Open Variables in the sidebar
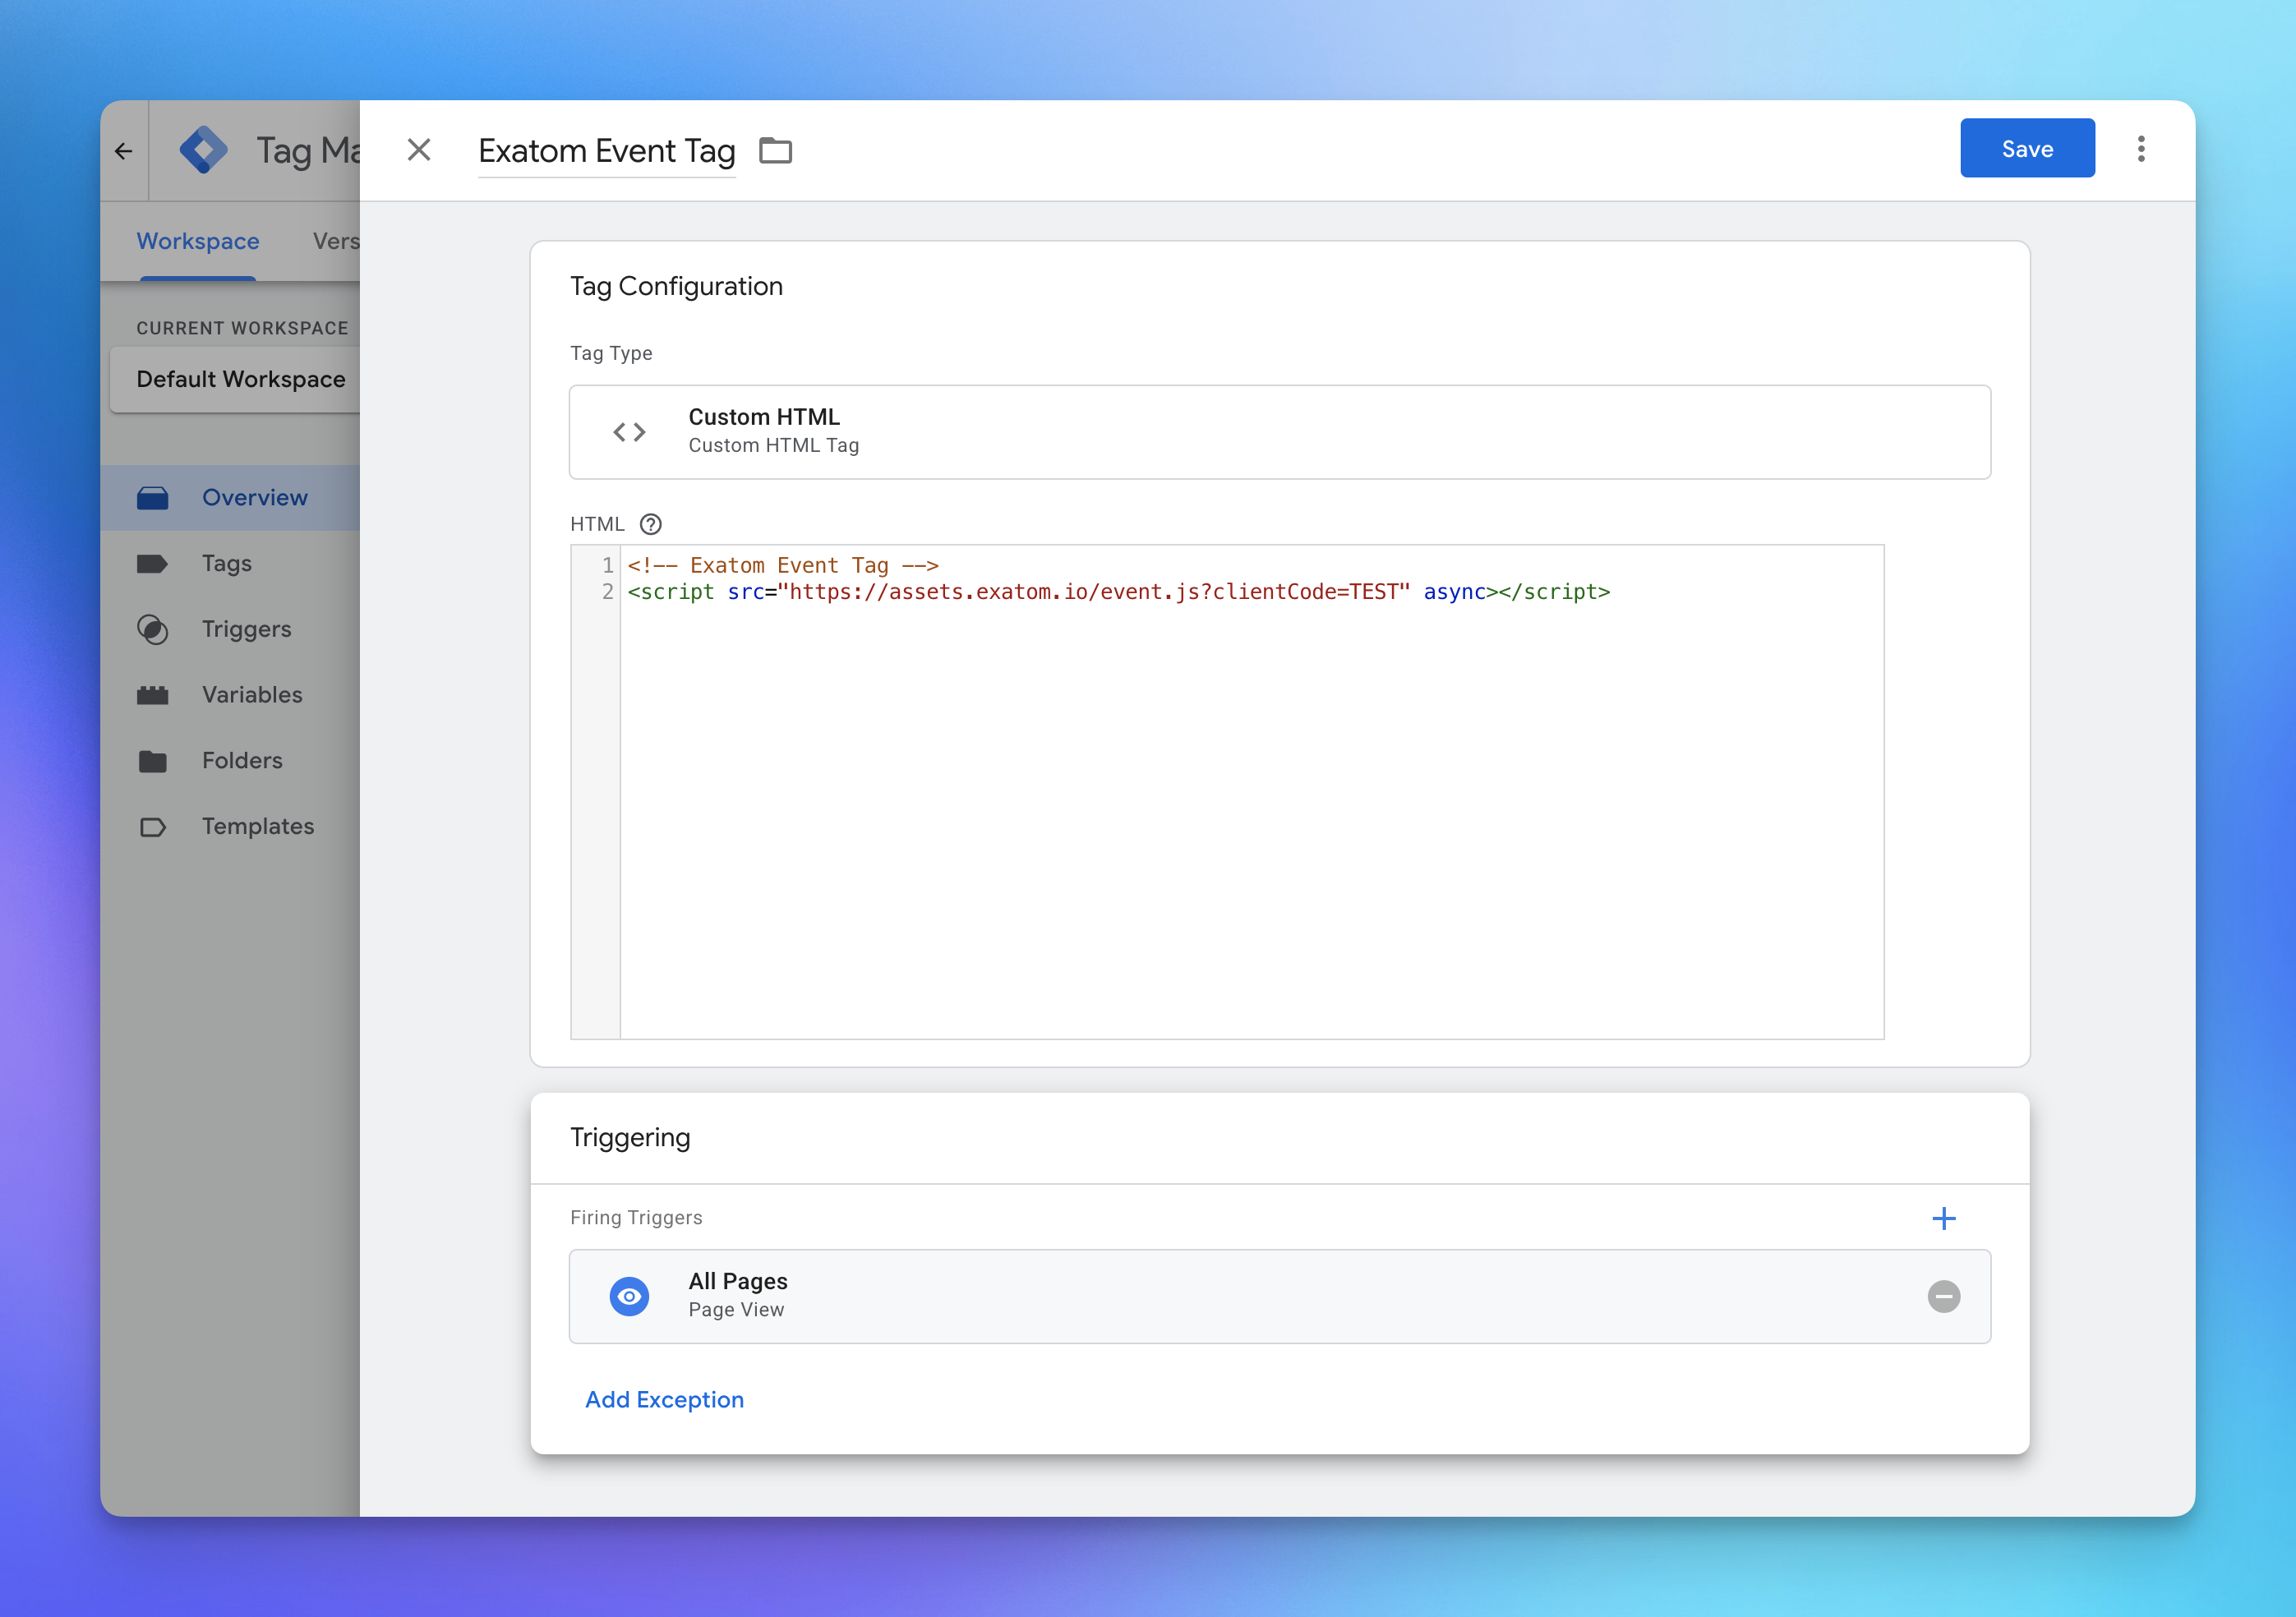This screenshot has height=1617, width=2296. [230, 695]
